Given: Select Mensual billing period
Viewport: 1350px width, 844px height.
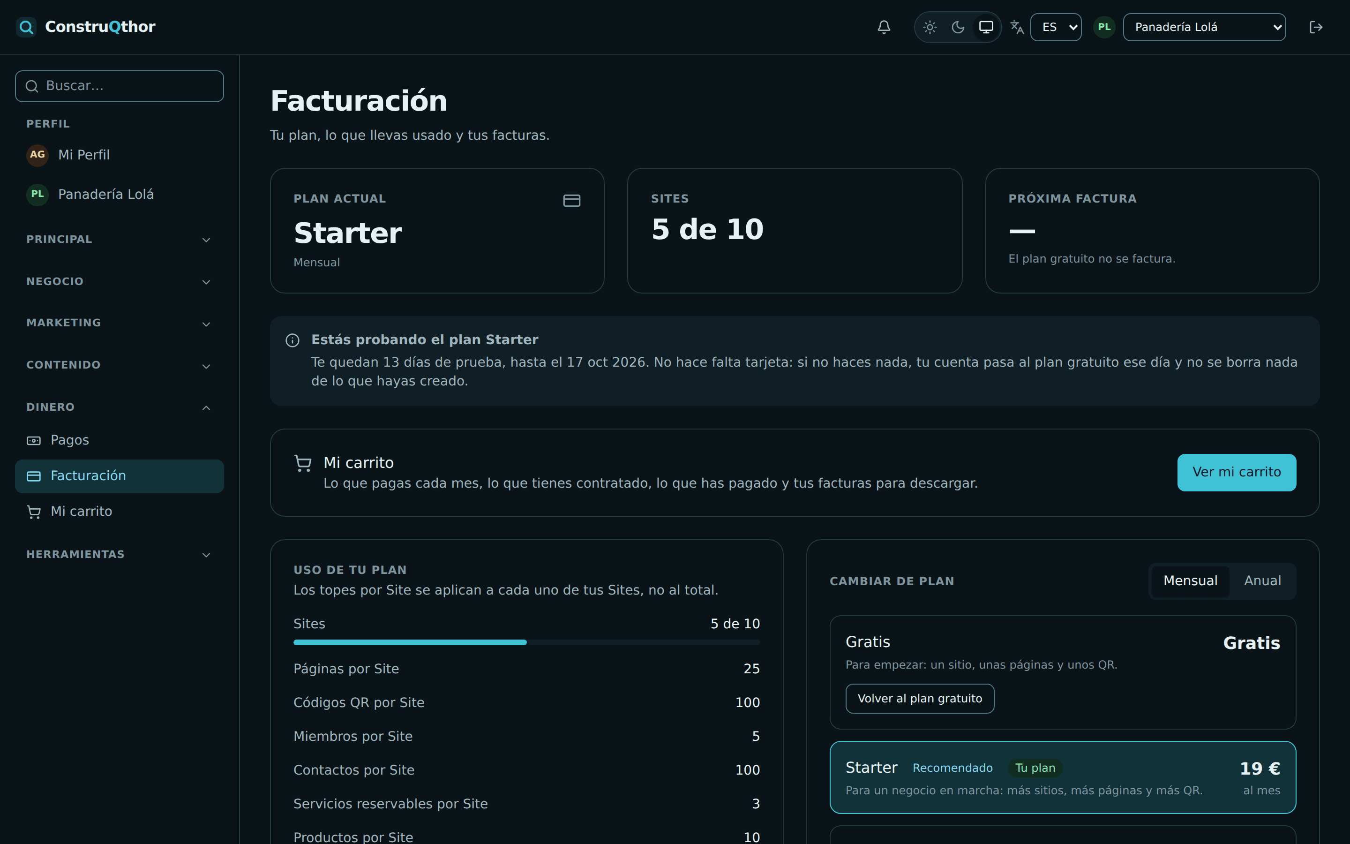Looking at the screenshot, I should 1191,581.
